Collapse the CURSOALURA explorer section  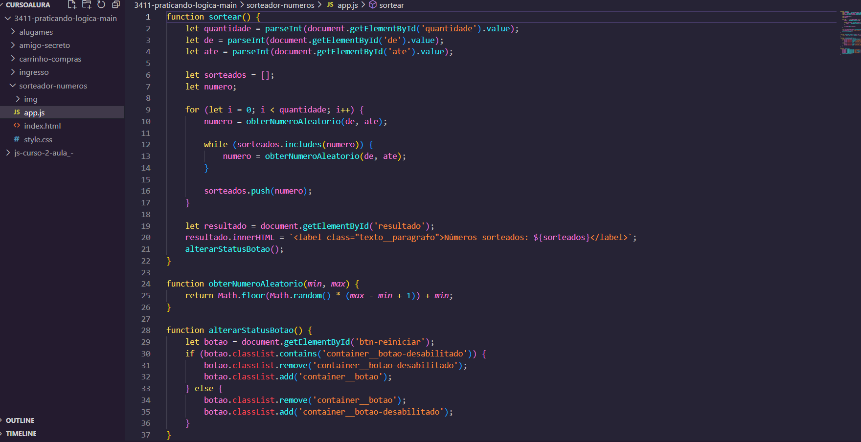point(27,5)
